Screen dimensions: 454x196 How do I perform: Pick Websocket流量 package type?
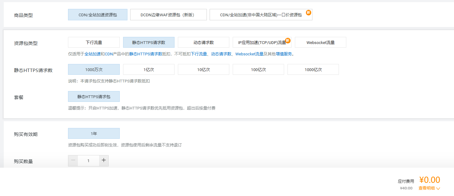(x=320, y=42)
